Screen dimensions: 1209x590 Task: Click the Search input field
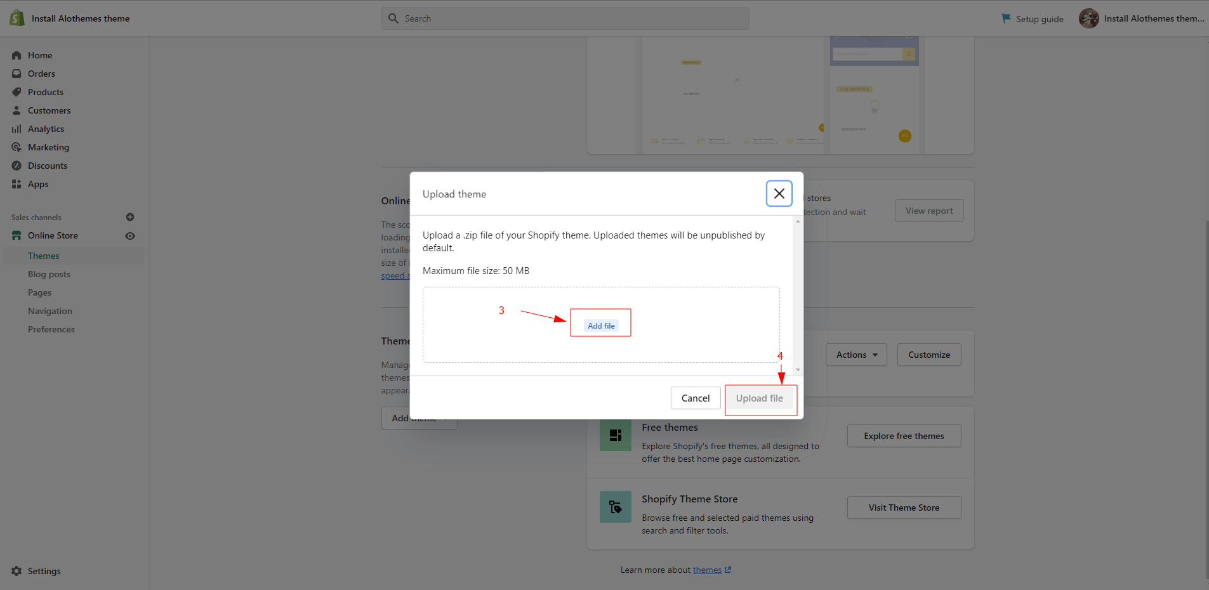[x=565, y=18]
